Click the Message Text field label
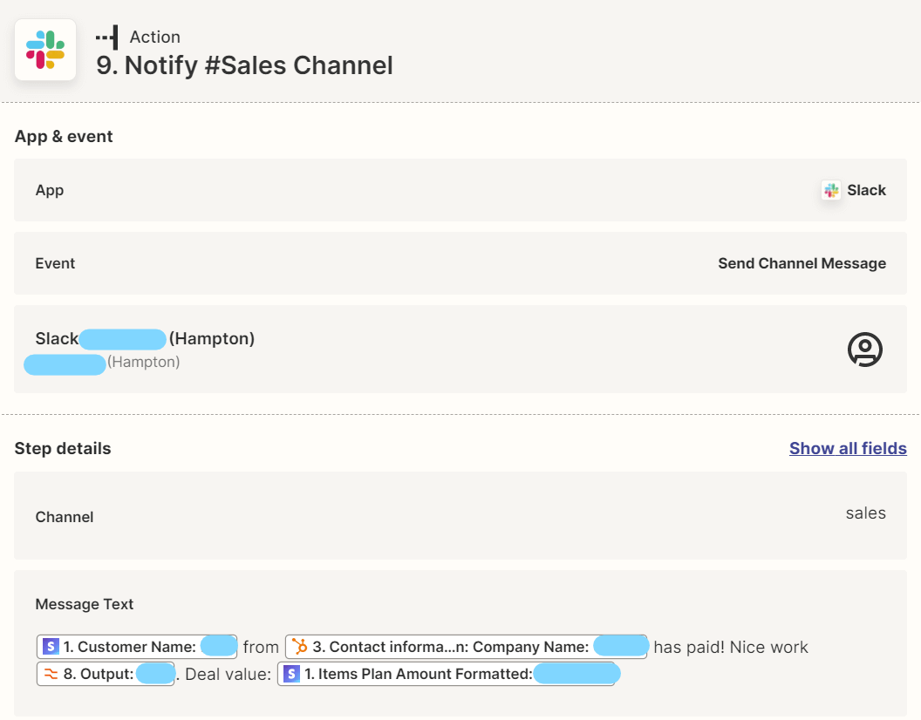The image size is (921, 720). coord(85,604)
